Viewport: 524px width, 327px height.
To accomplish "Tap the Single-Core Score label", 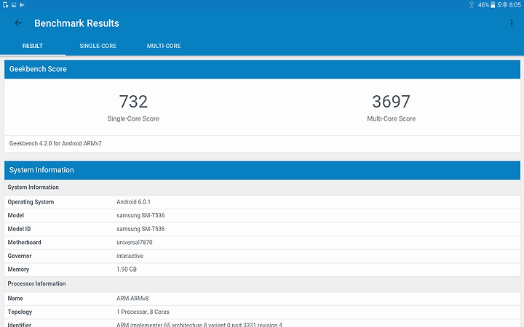I will (x=133, y=118).
